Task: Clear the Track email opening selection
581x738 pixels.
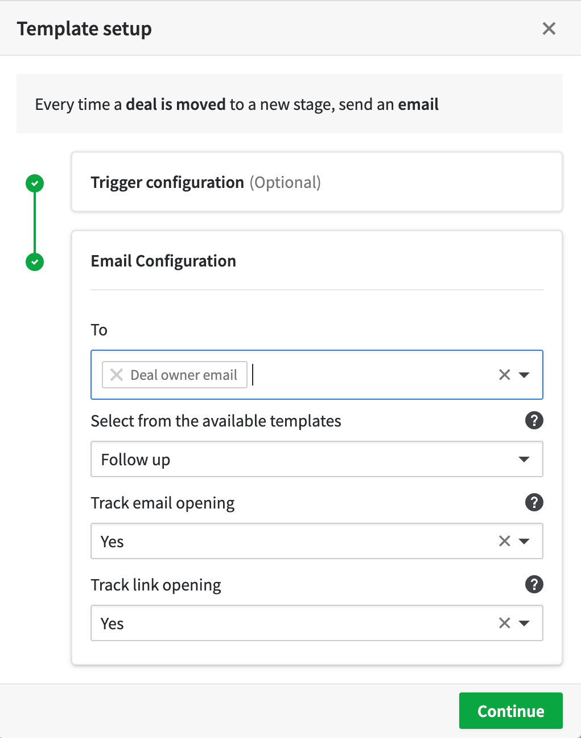Action: 504,541
